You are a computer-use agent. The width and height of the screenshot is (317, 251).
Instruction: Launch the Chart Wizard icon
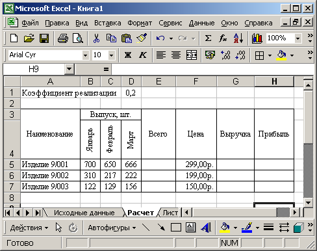(257, 38)
